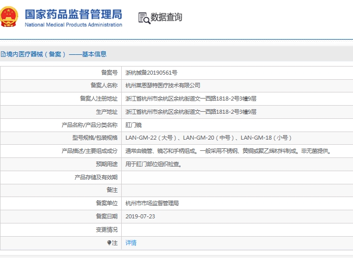Click the 产品名称/产品分类名称 label
Image resolution: width=353 pixels, height=258 pixels.
(90, 125)
